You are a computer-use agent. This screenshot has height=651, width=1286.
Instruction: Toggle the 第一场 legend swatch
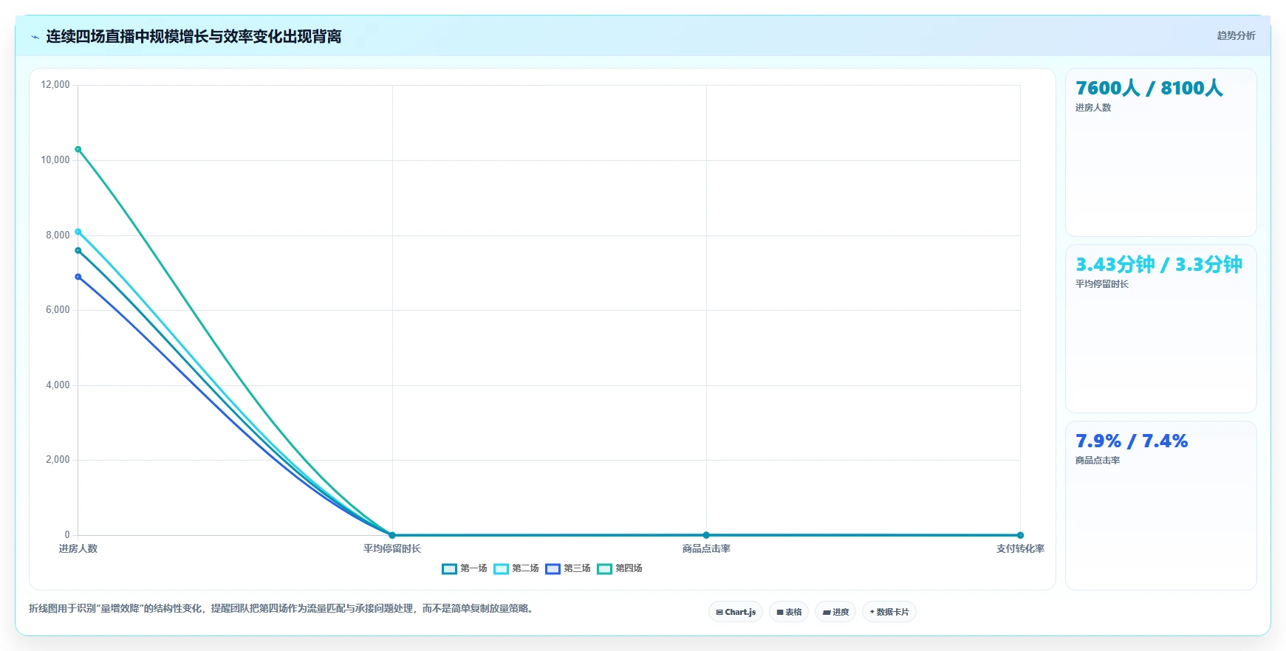coord(449,568)
